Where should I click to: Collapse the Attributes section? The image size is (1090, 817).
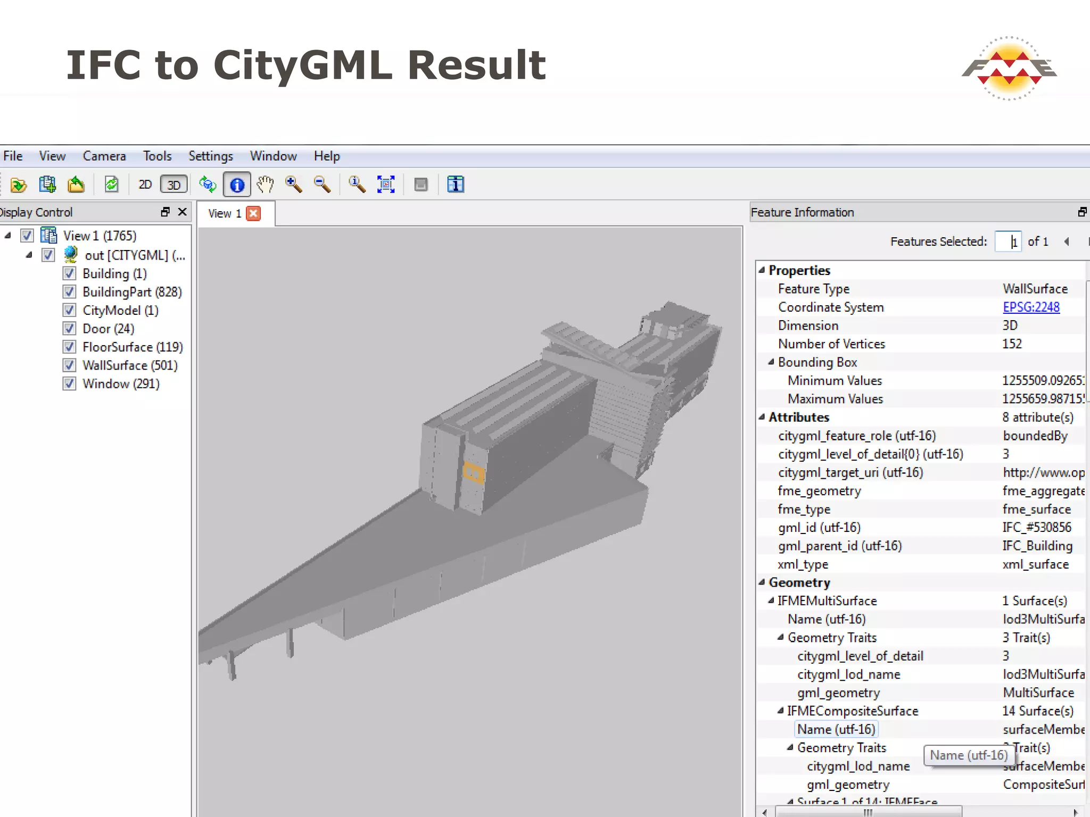tap(762, 417)
